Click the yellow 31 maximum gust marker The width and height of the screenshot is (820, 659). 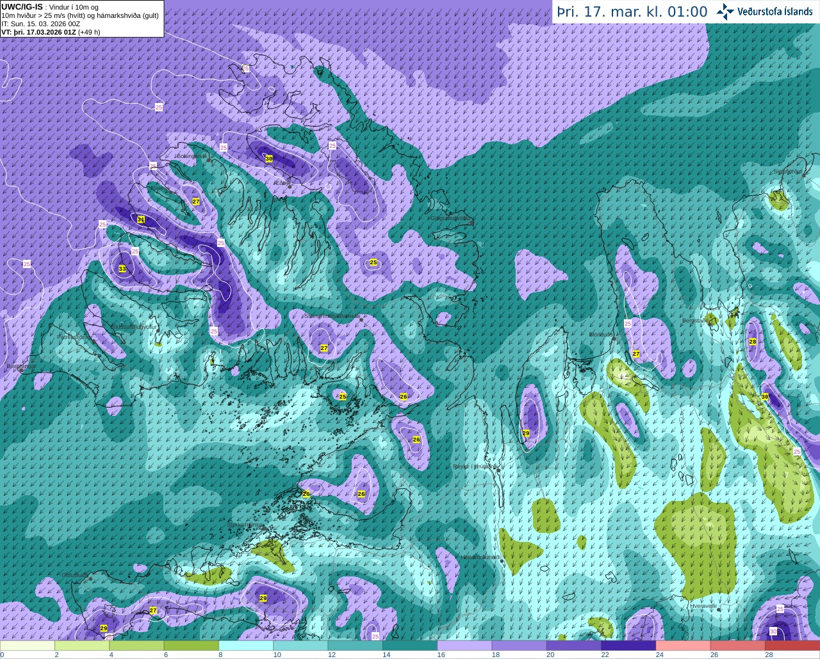tap(141, 219)
